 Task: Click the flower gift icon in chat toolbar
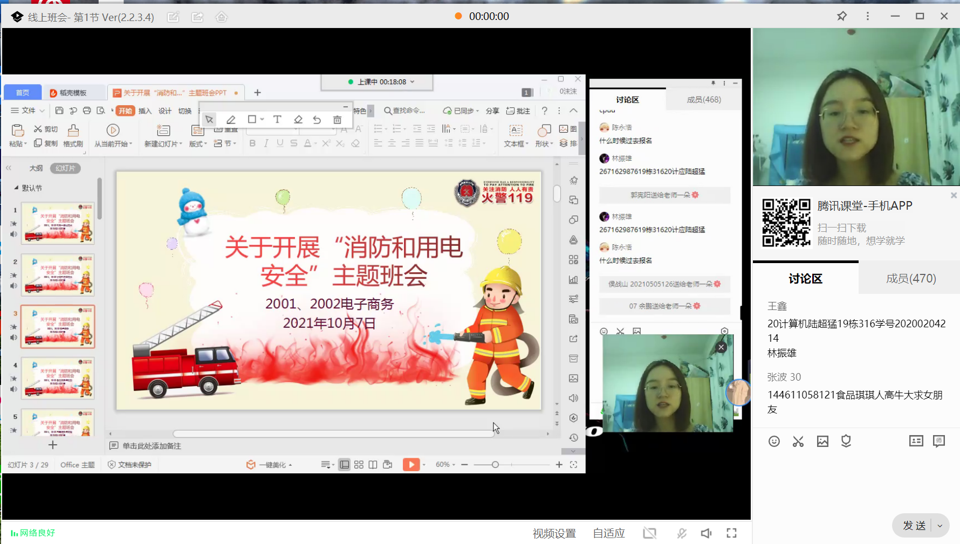846,442
